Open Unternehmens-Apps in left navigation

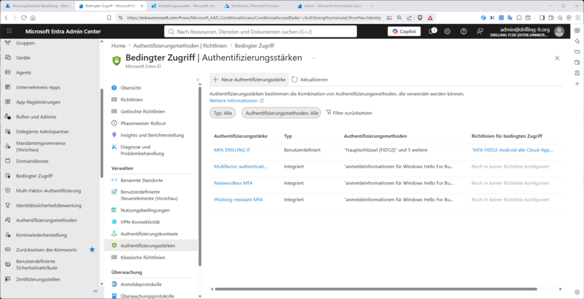[38, 87]
